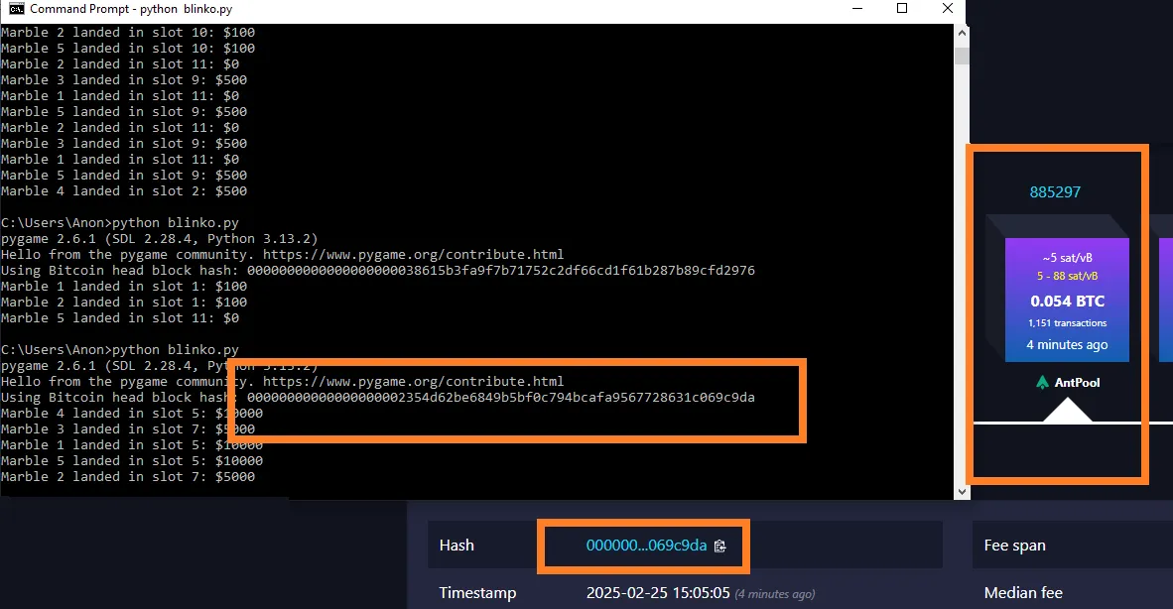
Task: Click the Command Prompt window icon
Action: coord(16,8)
